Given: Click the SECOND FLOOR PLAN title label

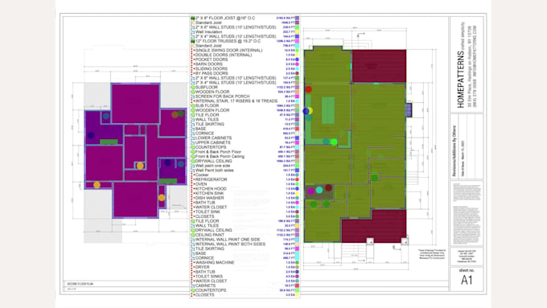Looking at the screenshot, I should pos(80,284).
